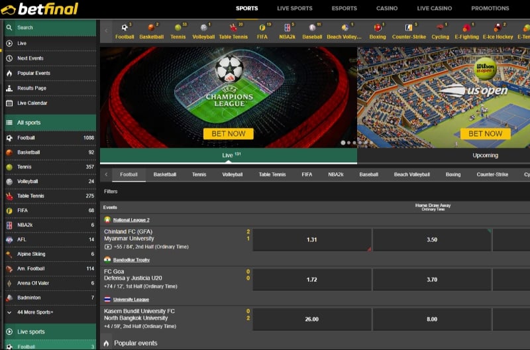Screen dimensions: 530x350
Task: Go to the CASINO menu
Action: [387, 9]
